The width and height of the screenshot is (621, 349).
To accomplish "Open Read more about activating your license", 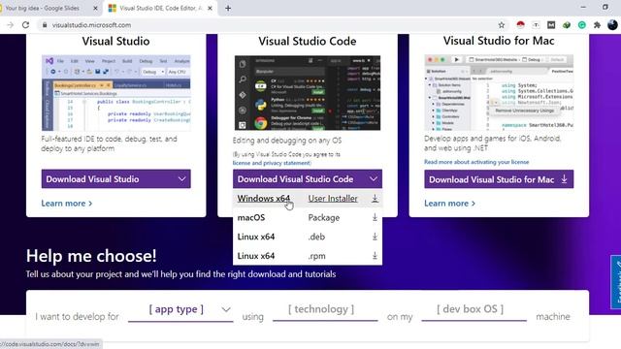I will tap(476, 162).
